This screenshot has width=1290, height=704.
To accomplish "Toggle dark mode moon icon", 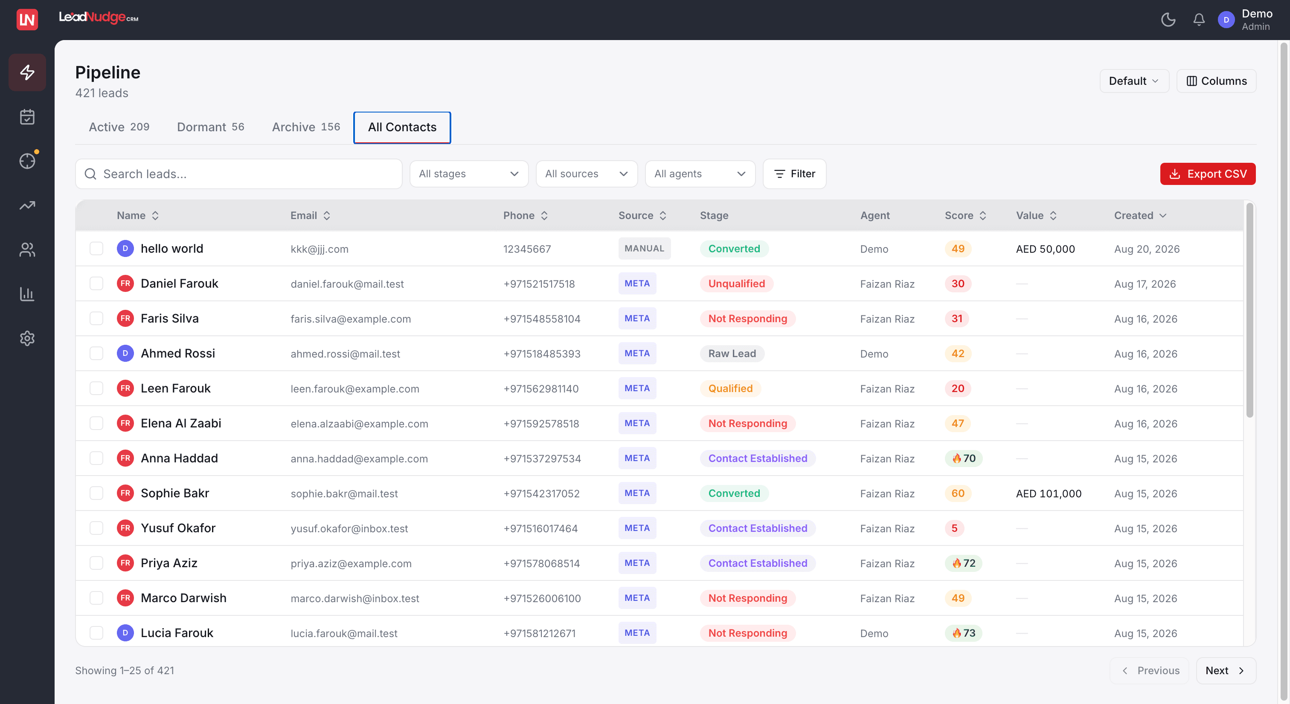I will click(x=1168, y=20).
